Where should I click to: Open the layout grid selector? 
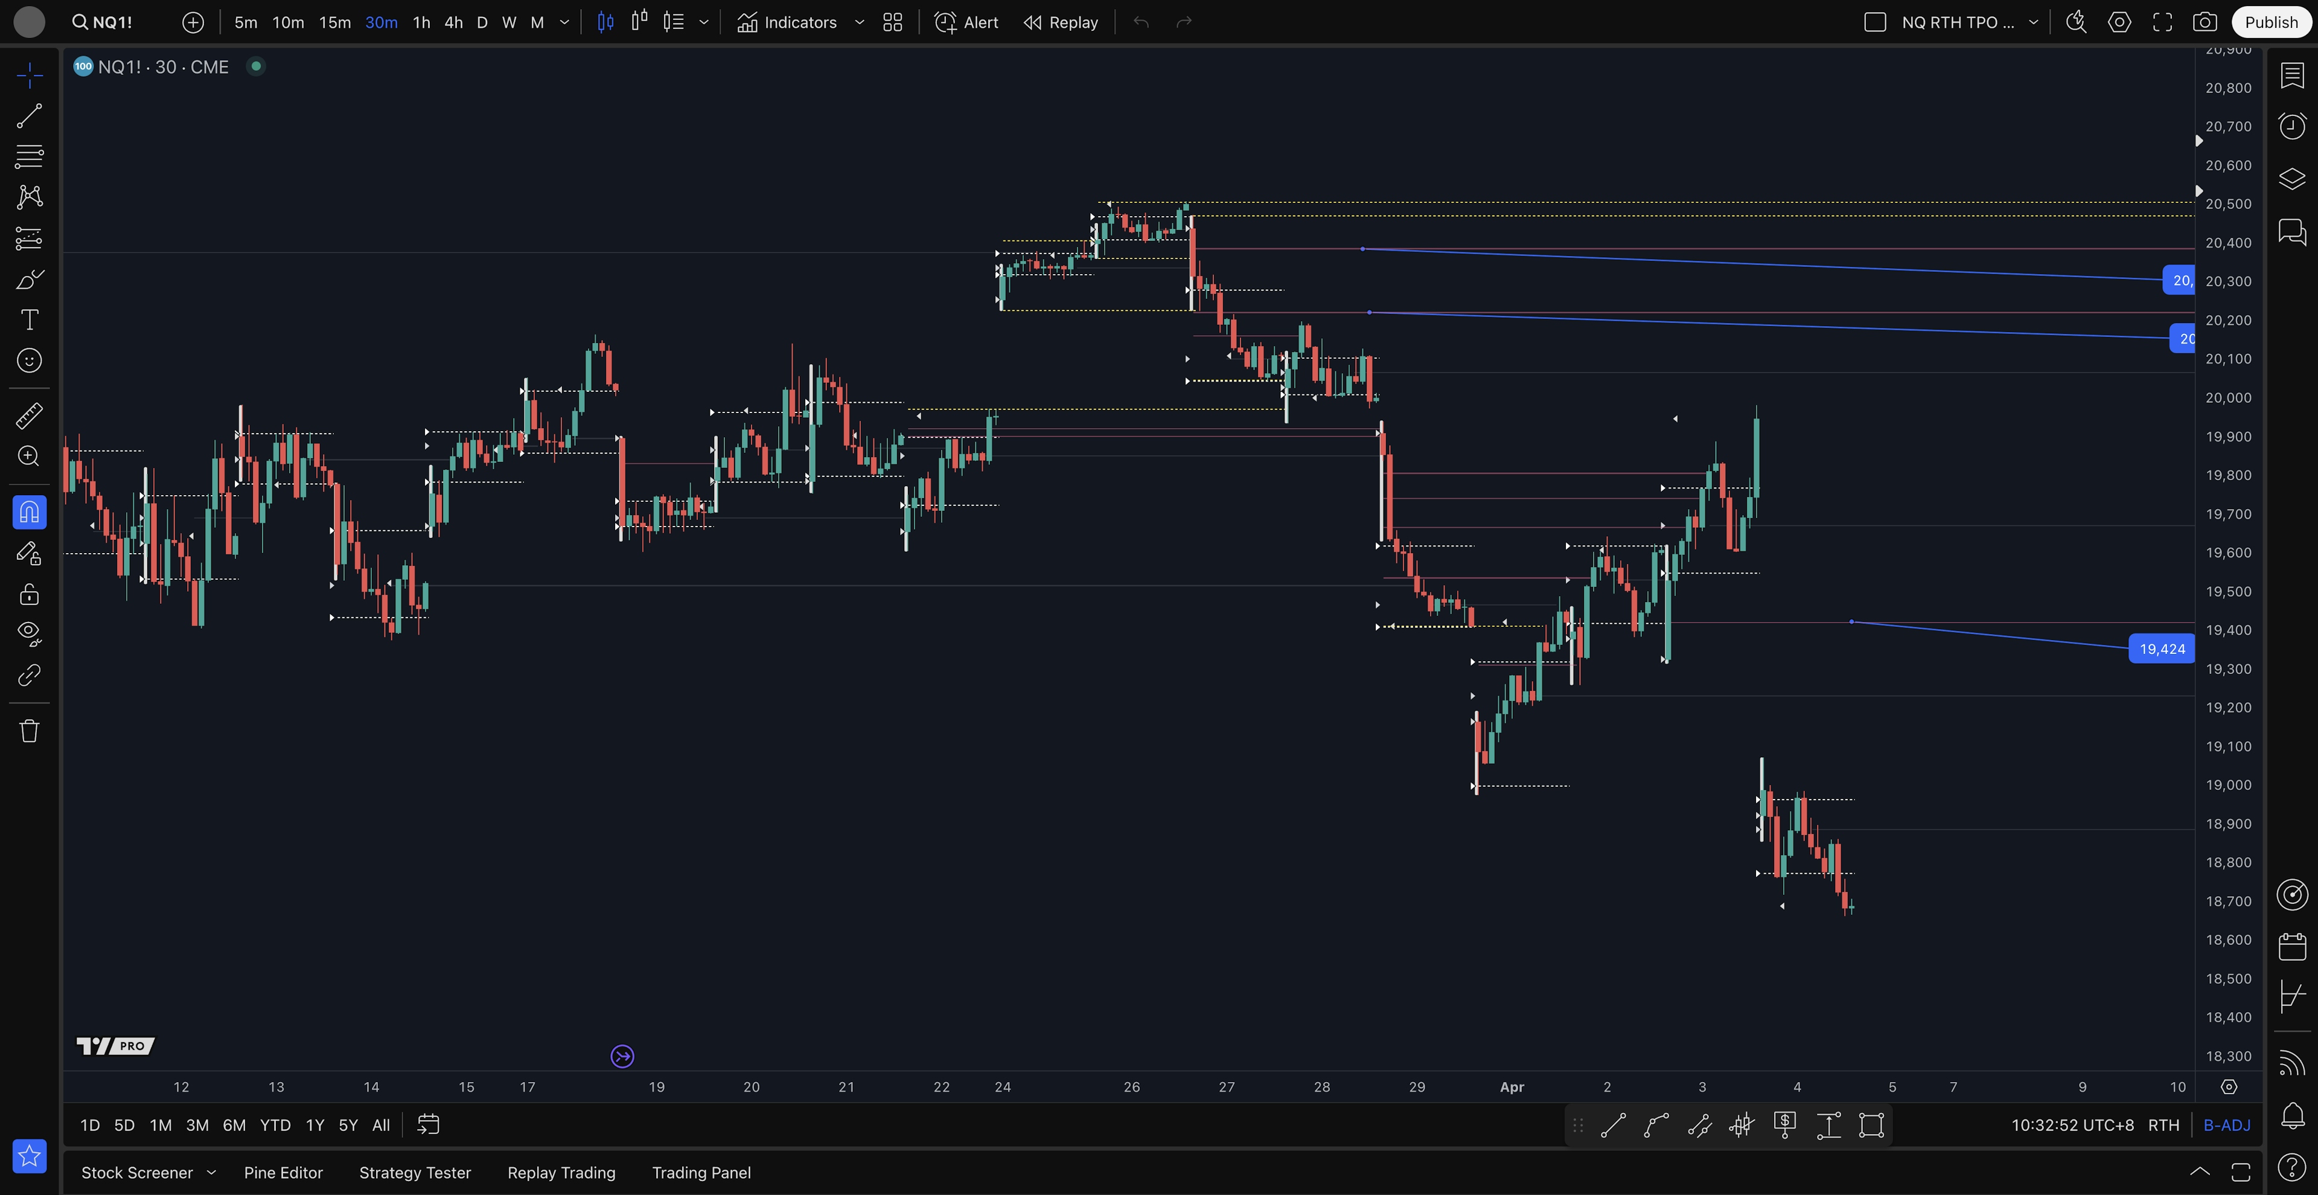(892, 22)
